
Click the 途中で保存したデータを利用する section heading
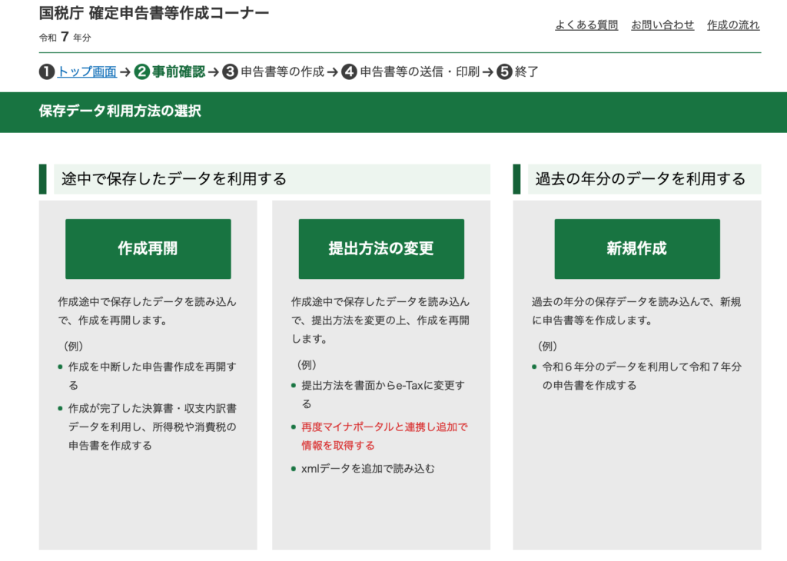[x=174, y=179]
